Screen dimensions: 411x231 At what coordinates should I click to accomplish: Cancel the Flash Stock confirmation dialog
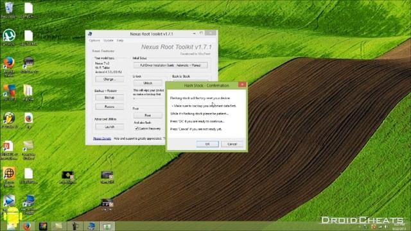tap(232, 144)
